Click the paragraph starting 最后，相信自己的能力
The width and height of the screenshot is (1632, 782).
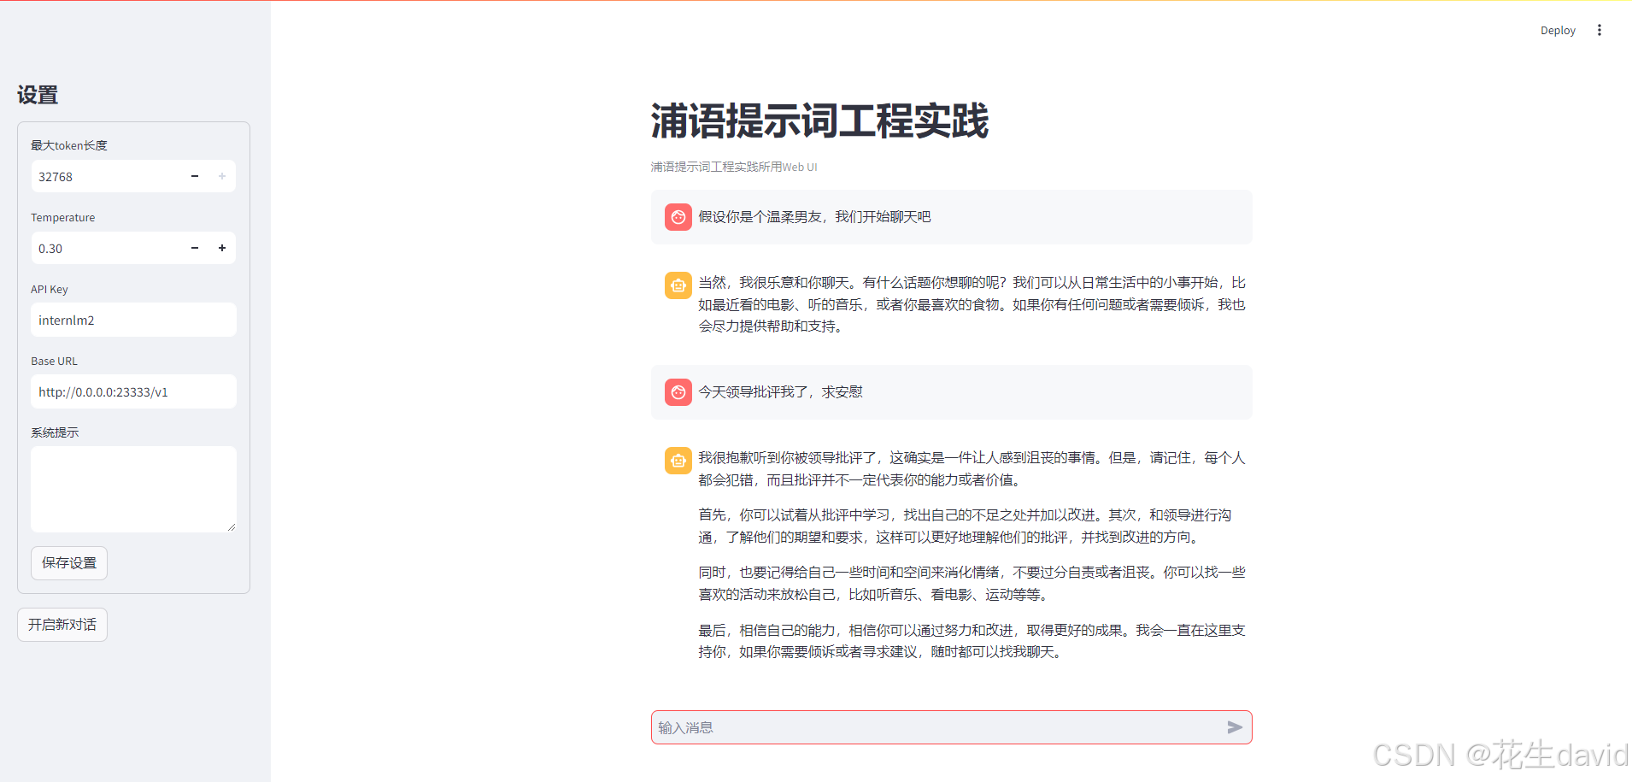972,641
